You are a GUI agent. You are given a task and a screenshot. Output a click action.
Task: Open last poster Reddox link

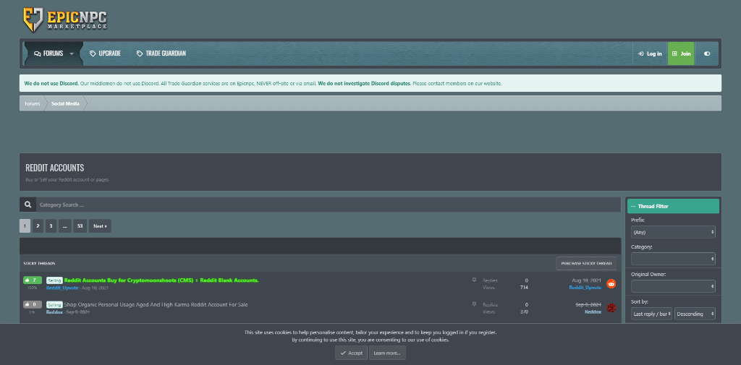pyautogui.click(x=593, y=312)
